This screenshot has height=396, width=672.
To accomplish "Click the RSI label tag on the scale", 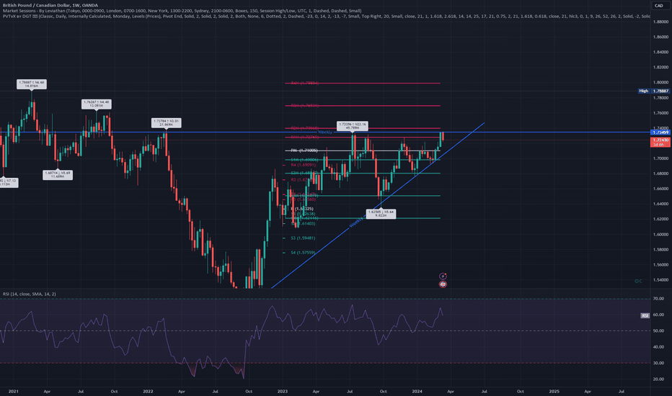I will (x=645, y=315).
